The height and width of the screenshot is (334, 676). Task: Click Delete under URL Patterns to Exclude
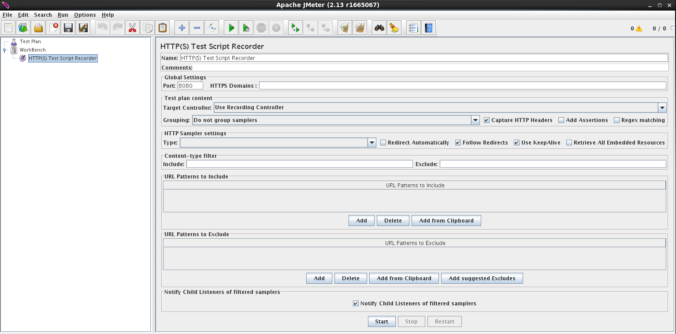tap(351, 278)
